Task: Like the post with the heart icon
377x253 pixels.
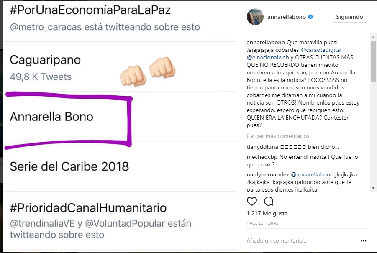Action: pos(252,202)
